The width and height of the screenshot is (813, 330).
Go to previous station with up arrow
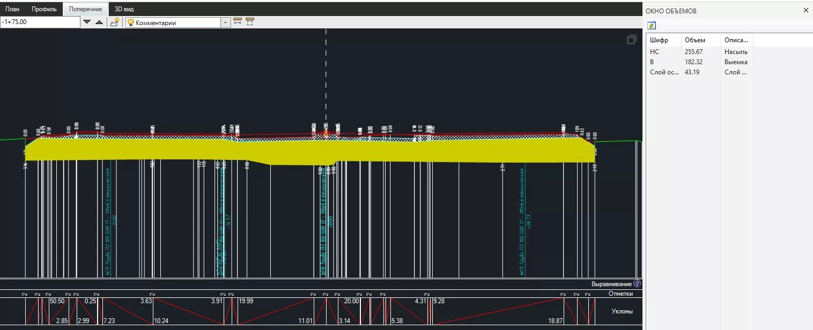point(99,22)
